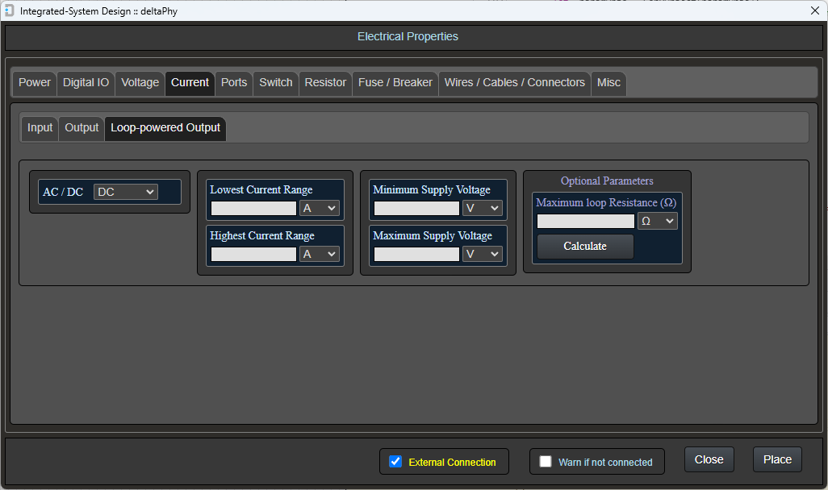Open the AC / DC dropdown

(125, 192)
